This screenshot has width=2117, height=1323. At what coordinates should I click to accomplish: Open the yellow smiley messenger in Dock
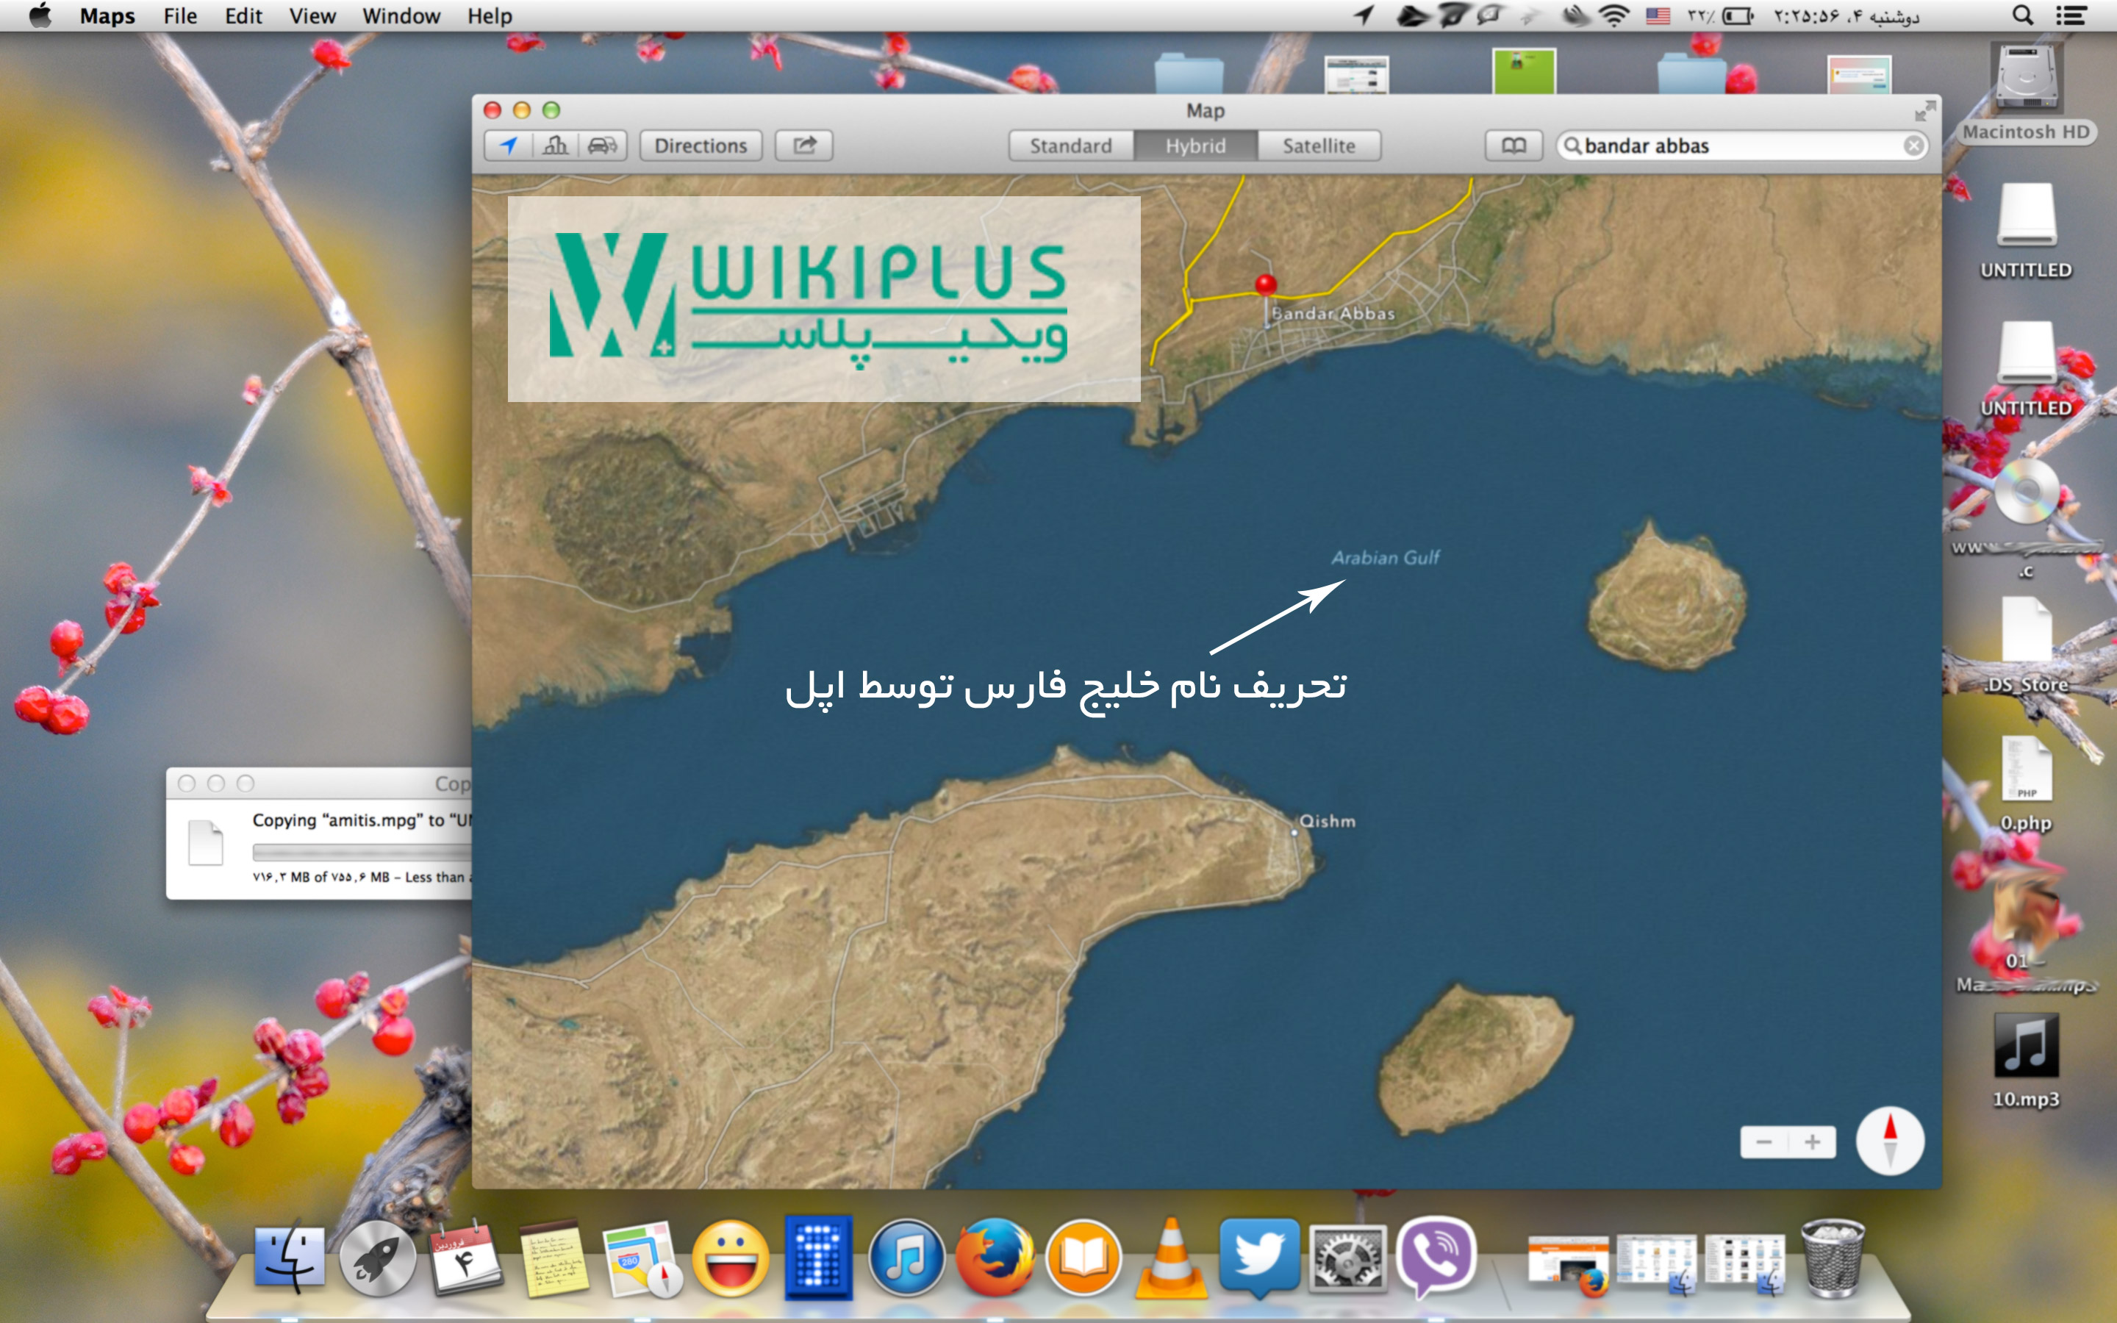click(731, 1258)
